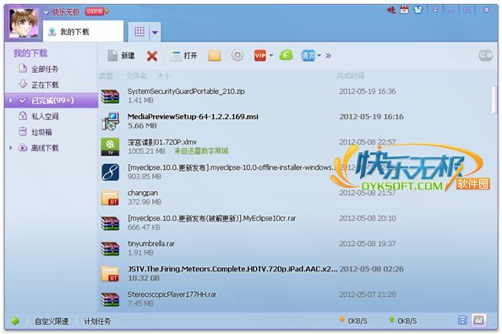Screen dimensions: 502x334
Task: Expand the VIP icon dropdown arrow
Action: coord(270,56)
